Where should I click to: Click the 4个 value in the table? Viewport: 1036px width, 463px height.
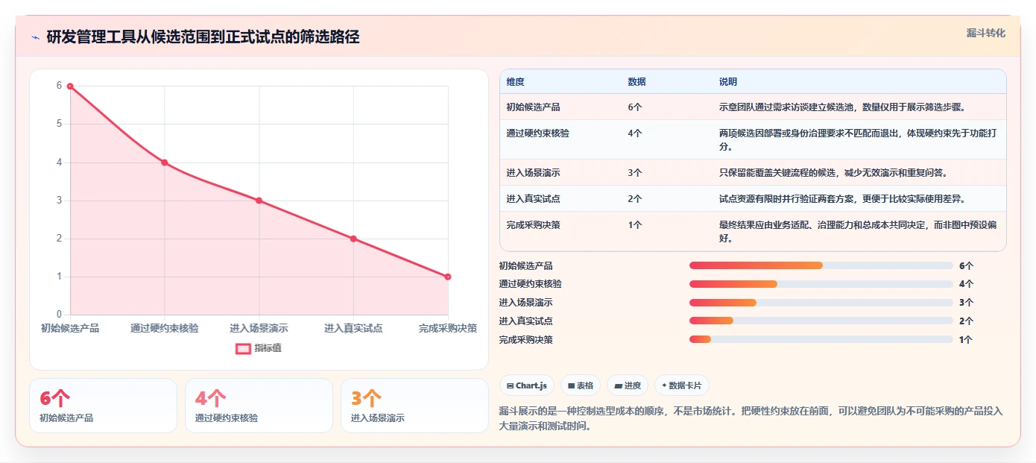pyautogui.click(x=635, y=133)
